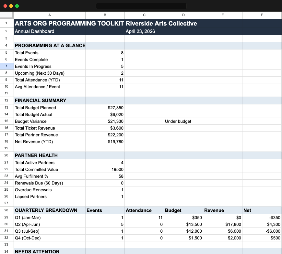Select the 'Revenue' column heading cell
Screen dimensions: 282x254
tap(223, 210)
